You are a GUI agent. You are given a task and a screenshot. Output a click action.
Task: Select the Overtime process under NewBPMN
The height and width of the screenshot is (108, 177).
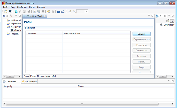(x=16, y=30)
